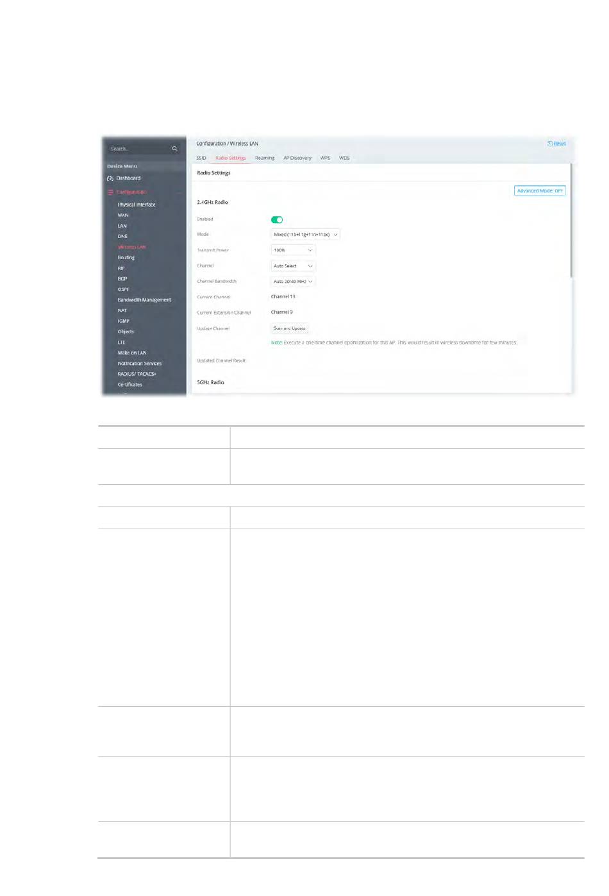Open the Channel Bandwidth dropdown

click(x=293, y=282)
